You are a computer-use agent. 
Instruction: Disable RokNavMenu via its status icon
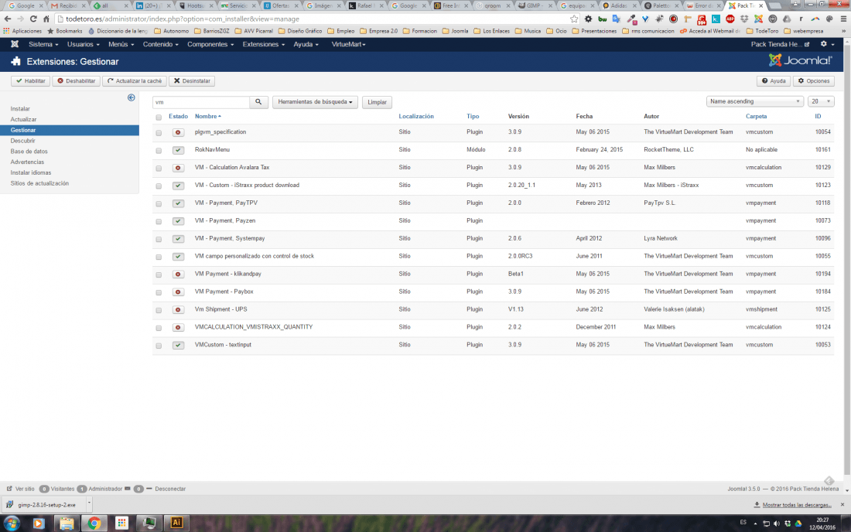click(178, 150)
